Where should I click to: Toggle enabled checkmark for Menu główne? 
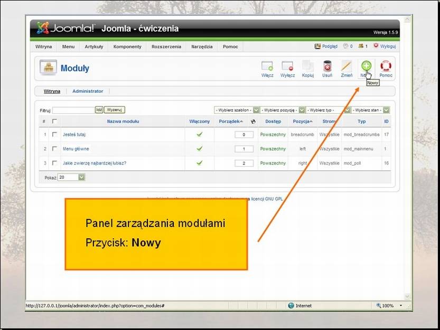pyautogui.click(x=200, y=149)
